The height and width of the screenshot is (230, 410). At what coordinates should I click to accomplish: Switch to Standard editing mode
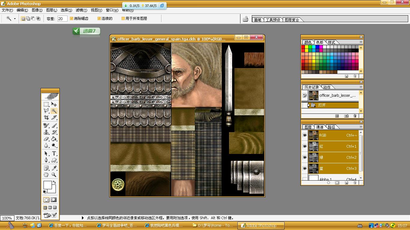click(46, 200)
